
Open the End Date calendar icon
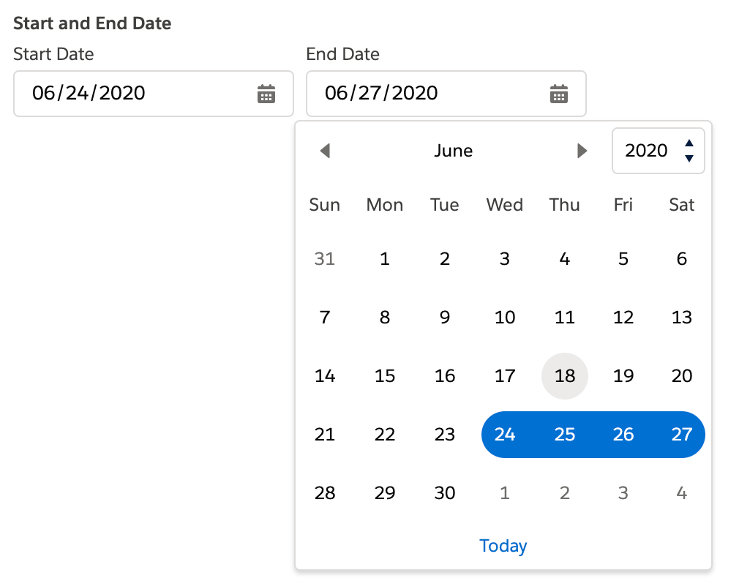558,94
